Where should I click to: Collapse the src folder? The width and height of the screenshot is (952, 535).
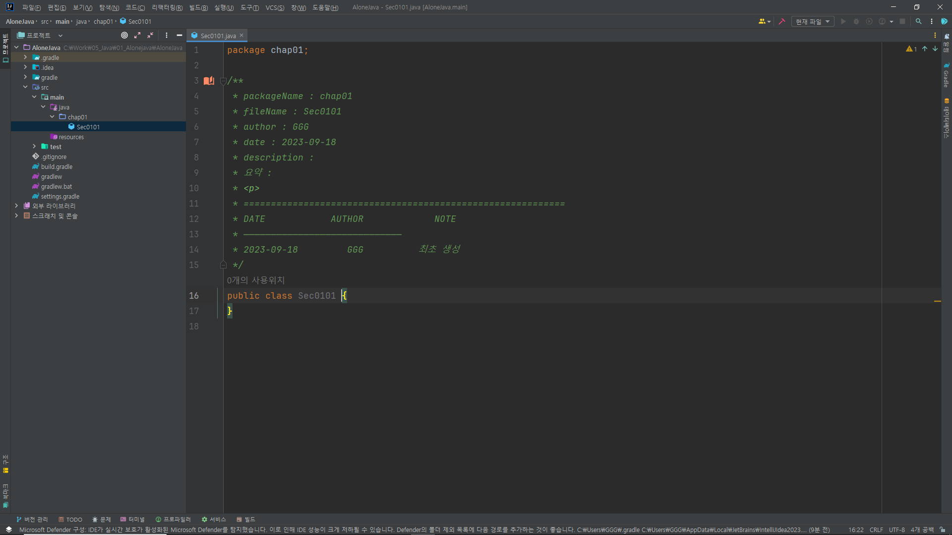[25, 87]
